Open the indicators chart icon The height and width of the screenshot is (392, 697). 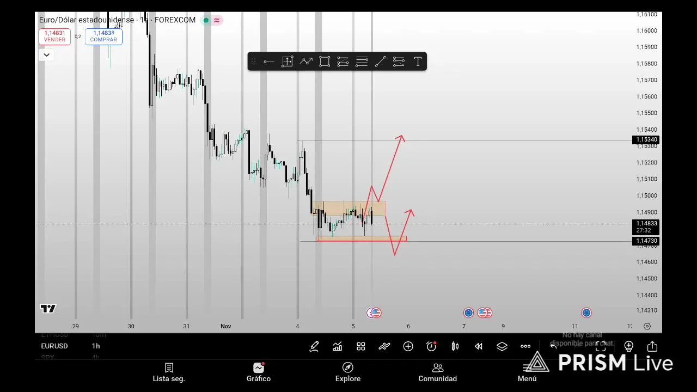pyautogui.click(x=338, y=346)
